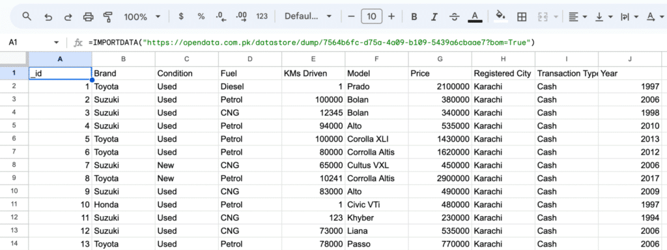Select column B header
The image size is (667, 250).
123,59
